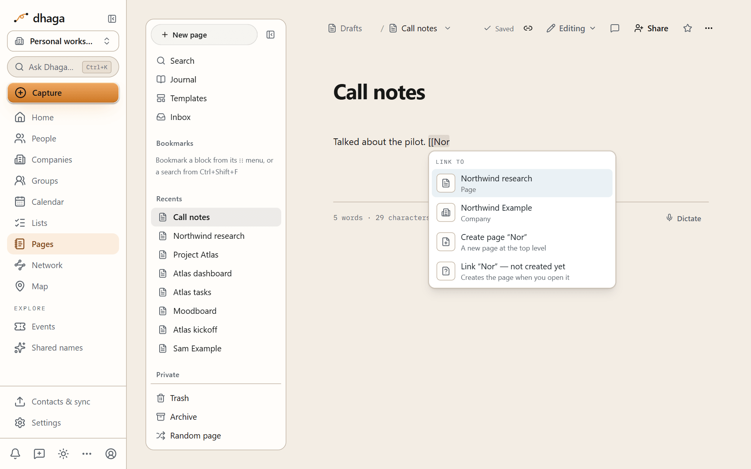
Task: Open Search in pages panel
Action: coord(216,61)
